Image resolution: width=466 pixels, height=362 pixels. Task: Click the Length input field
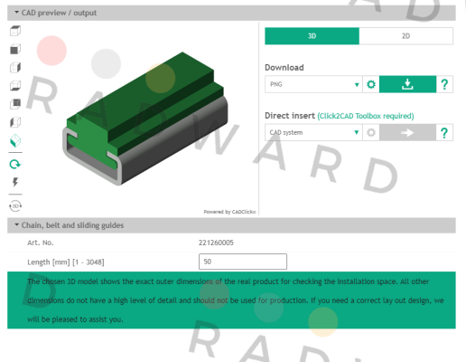coord(243,262)
